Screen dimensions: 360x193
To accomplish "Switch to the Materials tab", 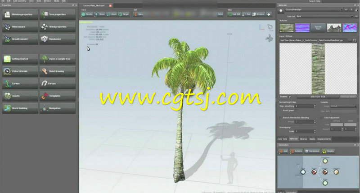I will coord(293,139).
